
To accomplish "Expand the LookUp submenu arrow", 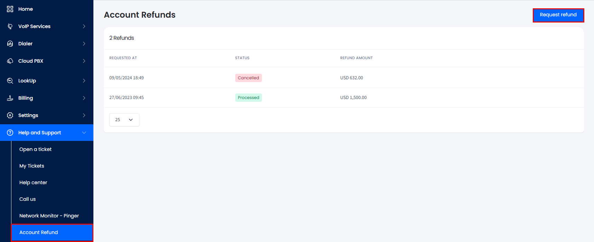I will 84,81.
